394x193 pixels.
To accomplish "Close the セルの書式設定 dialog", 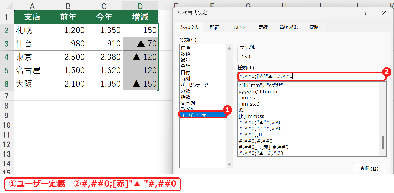I will tap(384, 13).
